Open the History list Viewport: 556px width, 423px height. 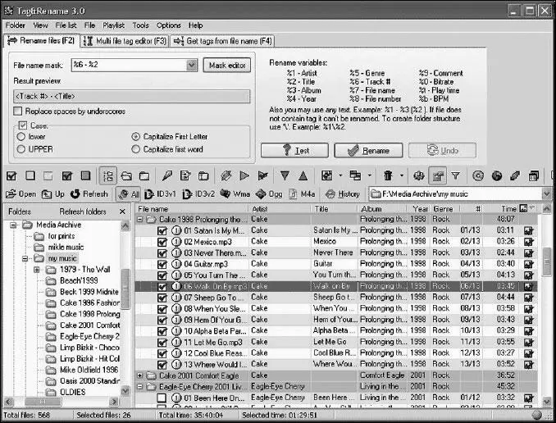(342, 194)
